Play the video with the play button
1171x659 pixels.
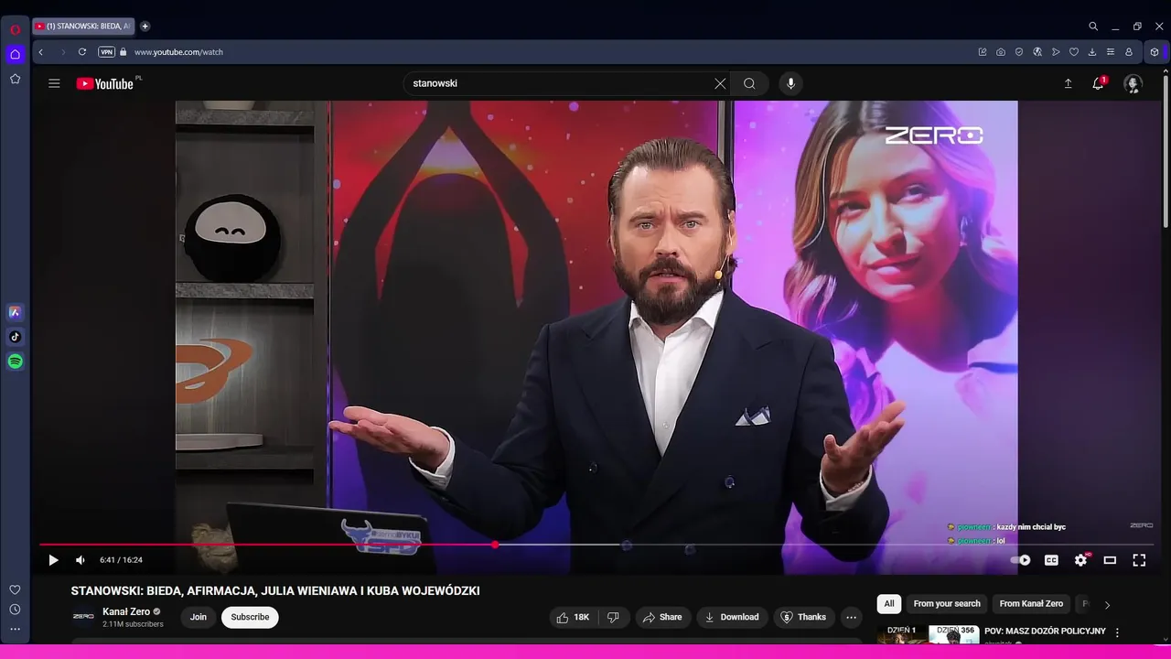(x=53, y=560)
